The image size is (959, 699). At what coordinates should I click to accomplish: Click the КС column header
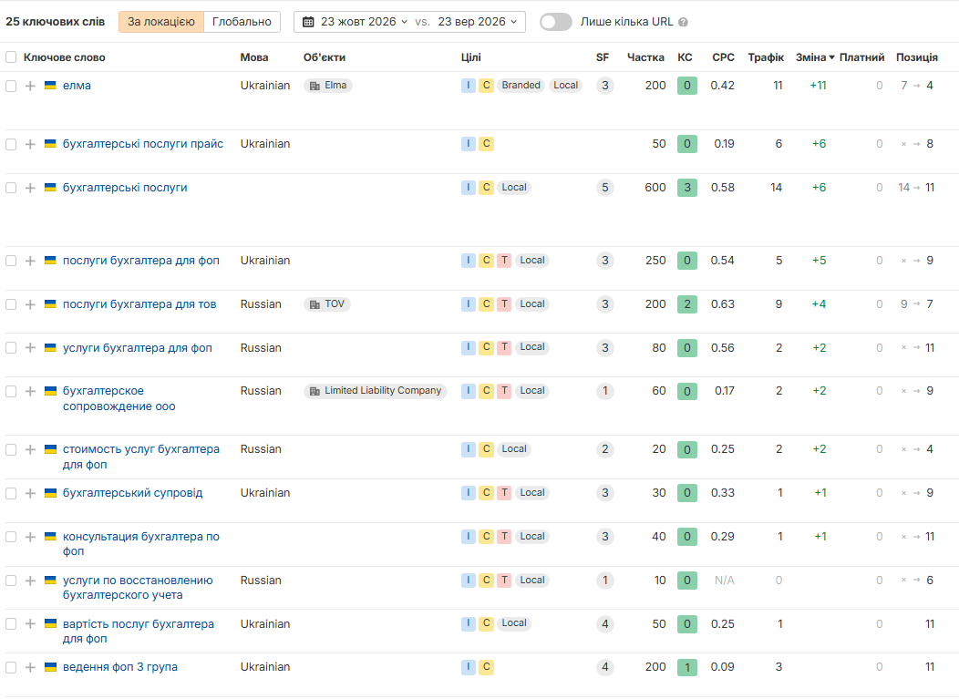(x=685, y=57)
